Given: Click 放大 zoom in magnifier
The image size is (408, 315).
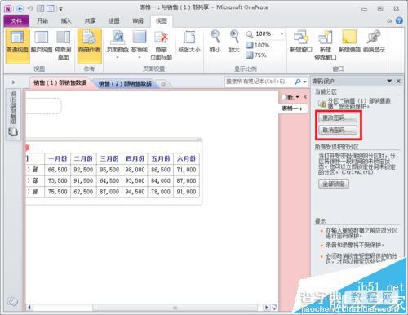Looking at the screenshot, I should [234, 42].
